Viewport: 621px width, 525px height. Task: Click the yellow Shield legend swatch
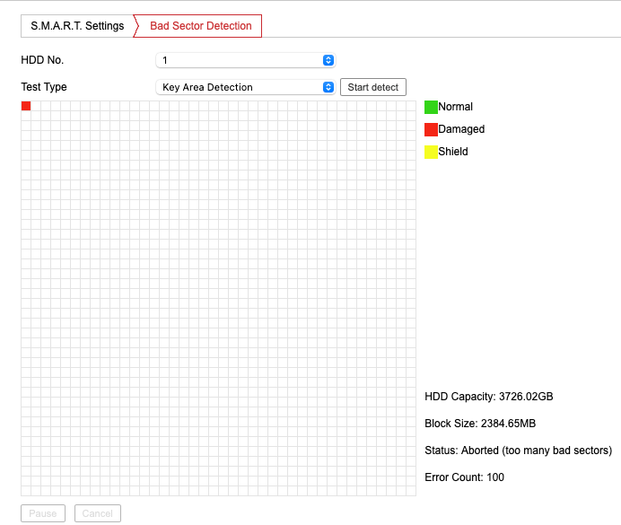point(431,152)
